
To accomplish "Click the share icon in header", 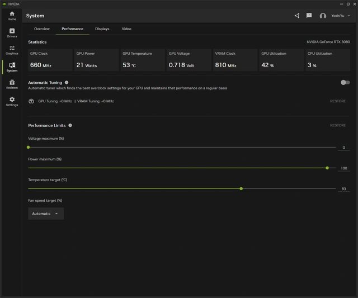I will [297, 16].
